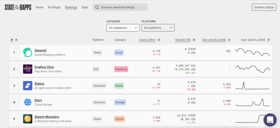Open Rankings page
Image resolution: width=280 pixels, height=128 pixels.
tap(71, 7)
